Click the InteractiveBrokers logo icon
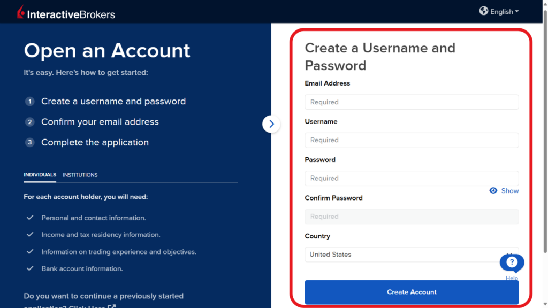548x308 pixels. coord(20,11)
